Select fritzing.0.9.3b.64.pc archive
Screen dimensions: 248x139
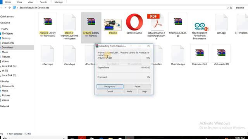(178, 25)
